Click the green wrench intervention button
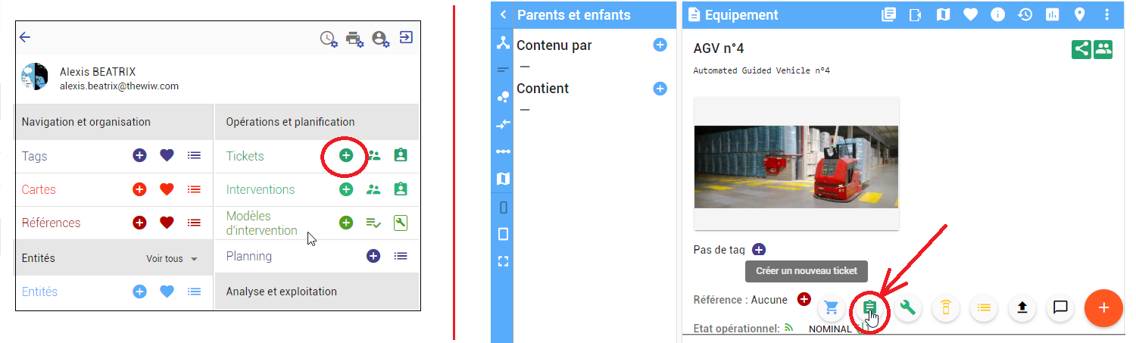Image resolution: width=1136 pixels, height=343 pixels. tap(907, 307)
